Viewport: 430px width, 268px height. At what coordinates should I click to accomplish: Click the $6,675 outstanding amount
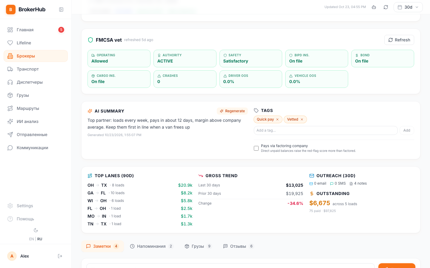pos(320,203)
